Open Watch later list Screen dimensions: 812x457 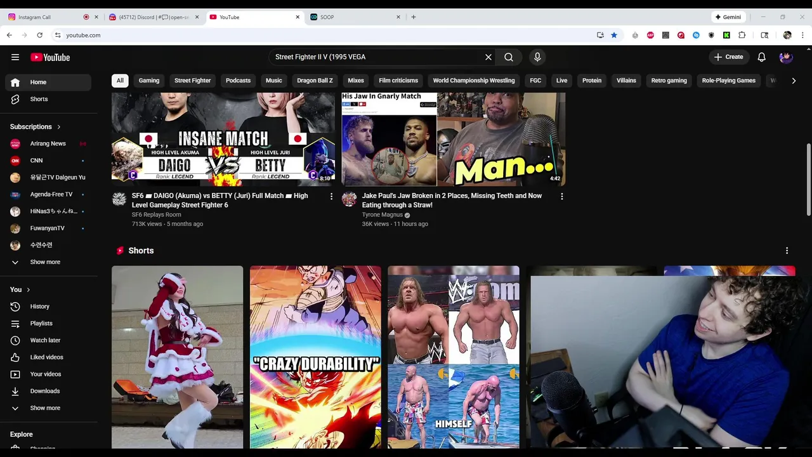tap(48, 340)
